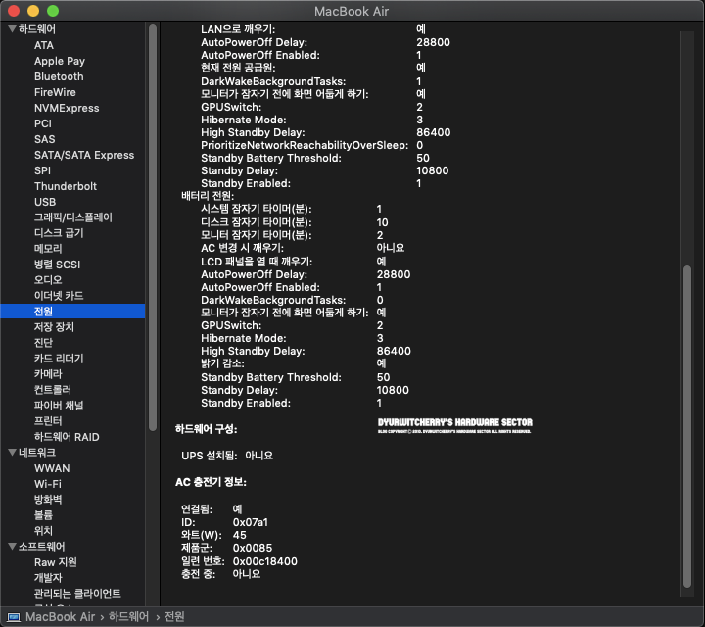The height and width of the screenshot is (627, 705).
Task: Open 그래픽/디스플레이 entry
Action: click(73, 217)
